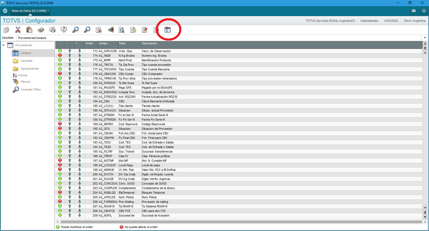
Task: Click the horizontal scrollbar left arrow
Action: [x=57, y=222]
